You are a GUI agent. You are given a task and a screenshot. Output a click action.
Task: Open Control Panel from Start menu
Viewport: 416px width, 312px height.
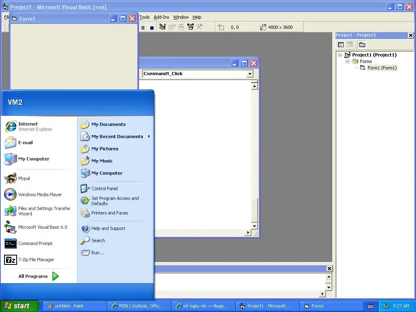point(116,188)
